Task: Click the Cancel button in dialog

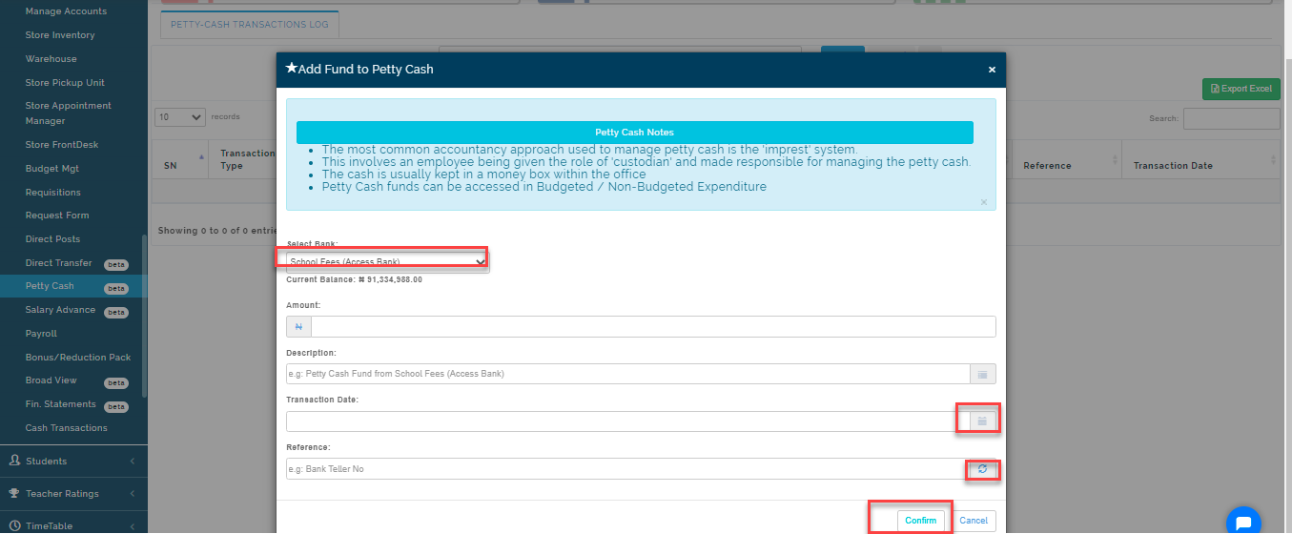Action: [x=974, y=521]
